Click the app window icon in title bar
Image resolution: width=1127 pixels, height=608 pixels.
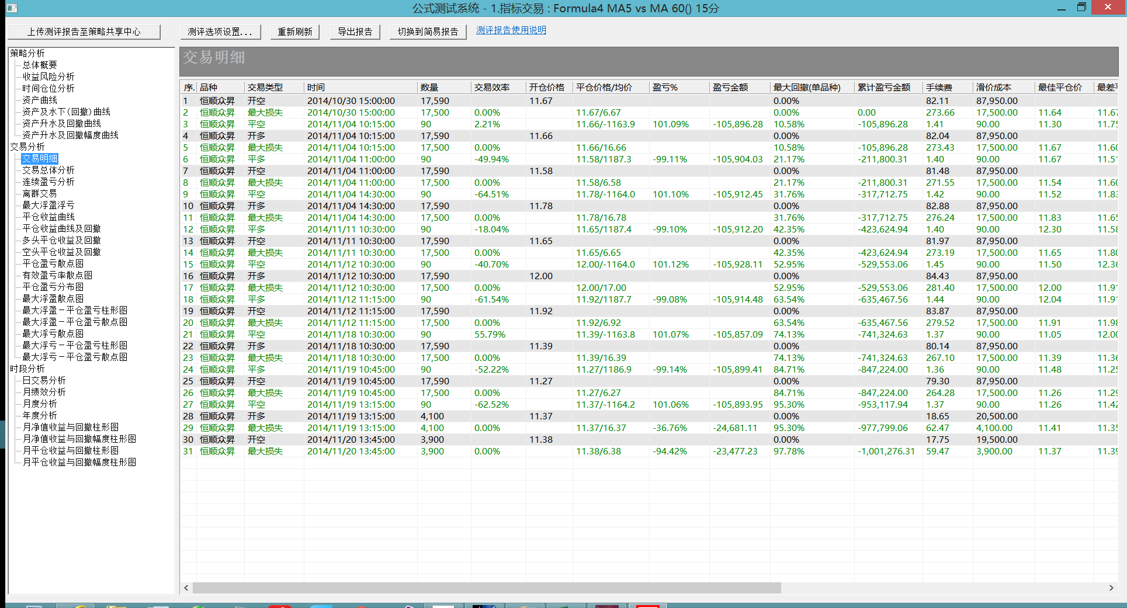[12, 8]
